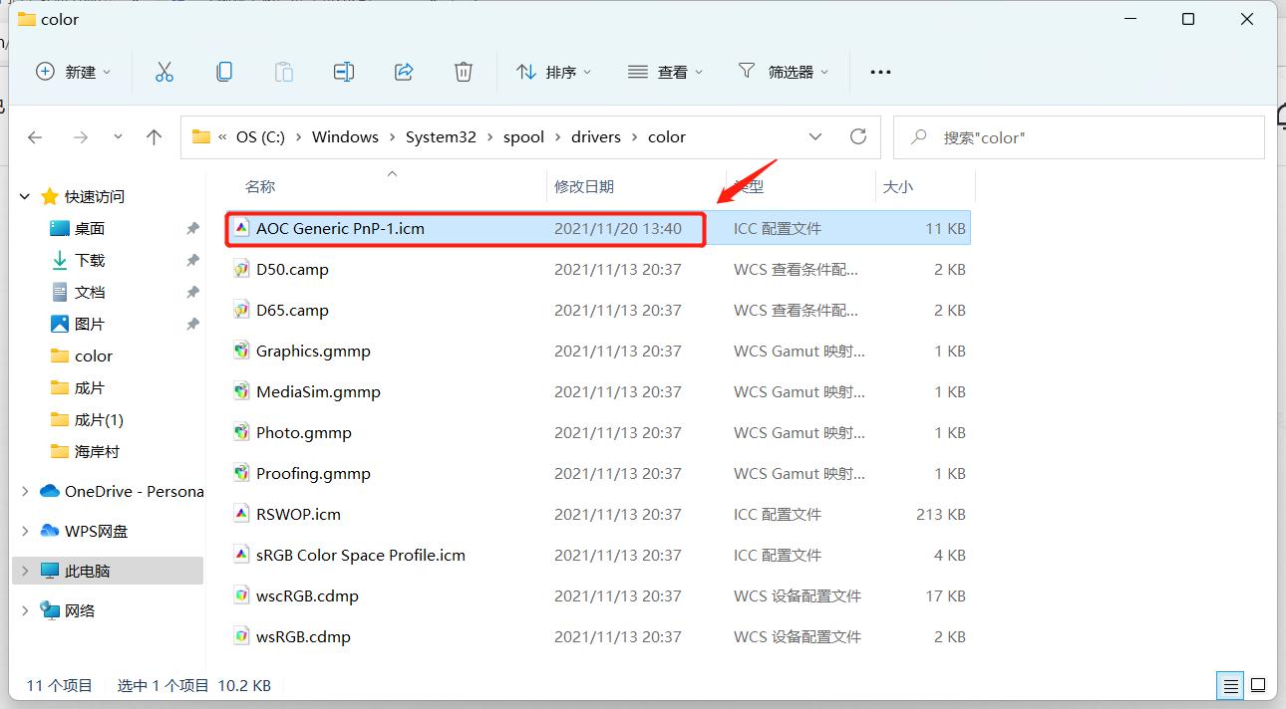Click inside the 搜索"color" search box
Screen dimensions: 1286x709
[1077, 136]
